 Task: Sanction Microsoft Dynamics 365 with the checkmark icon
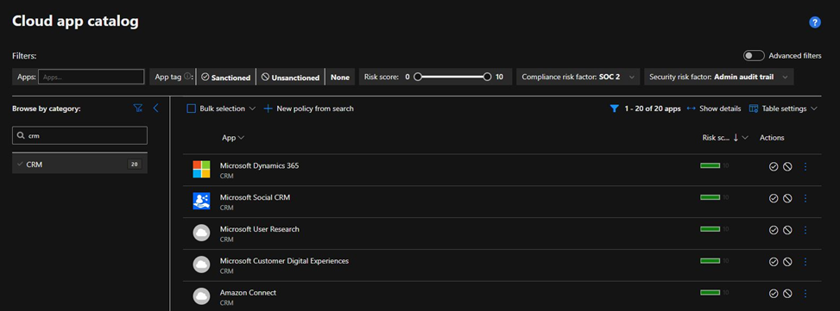click(x=774, y=167)
